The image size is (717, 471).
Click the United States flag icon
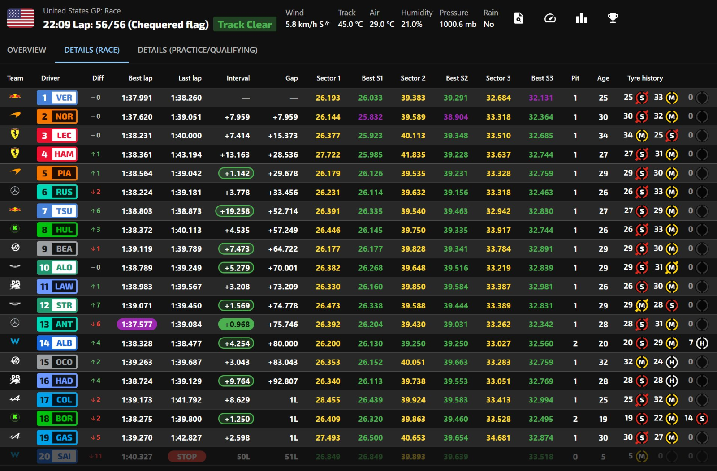[21, 18]
